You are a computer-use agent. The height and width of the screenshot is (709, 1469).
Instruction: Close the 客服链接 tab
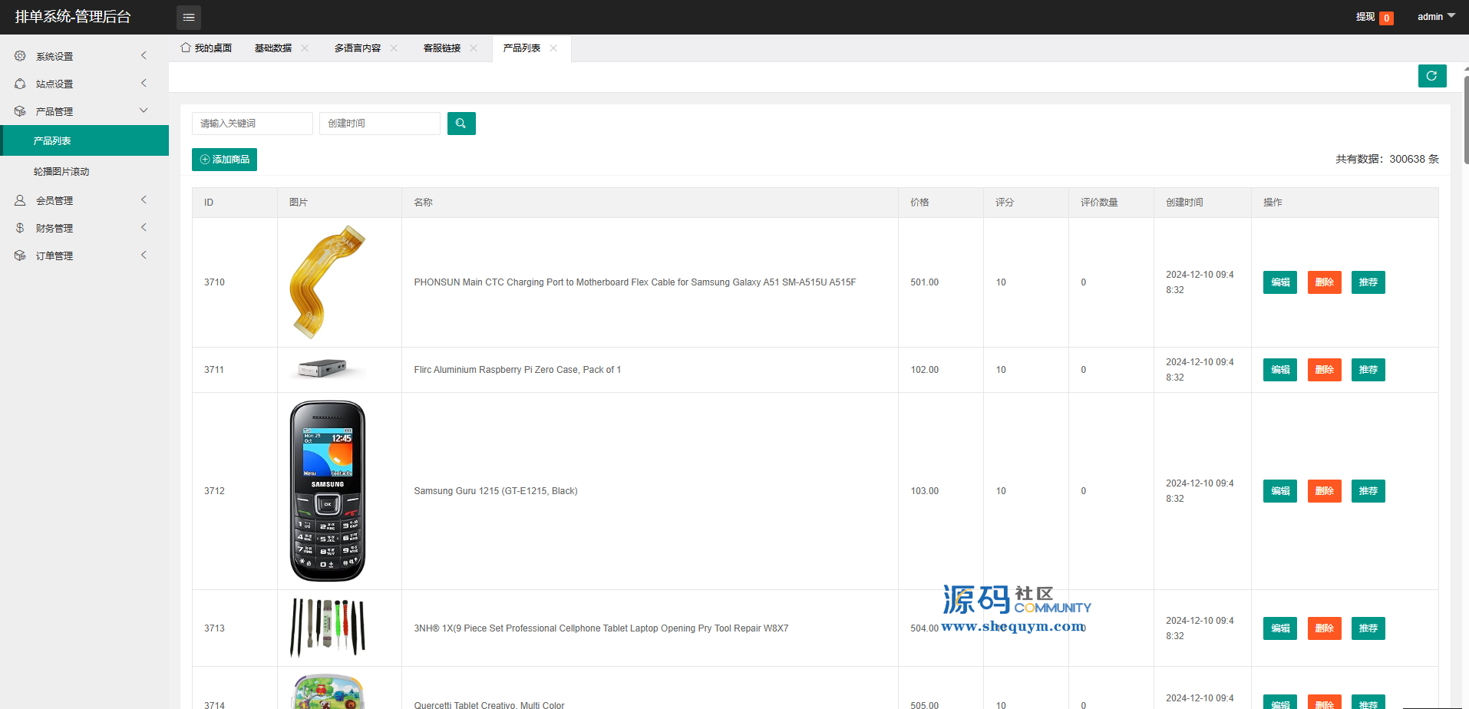474,48
